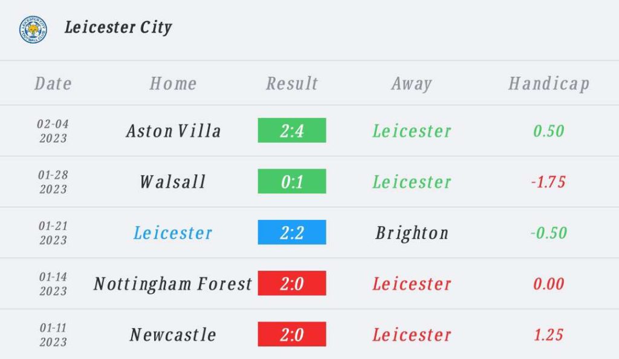Select the Result column header

(292, 83)
